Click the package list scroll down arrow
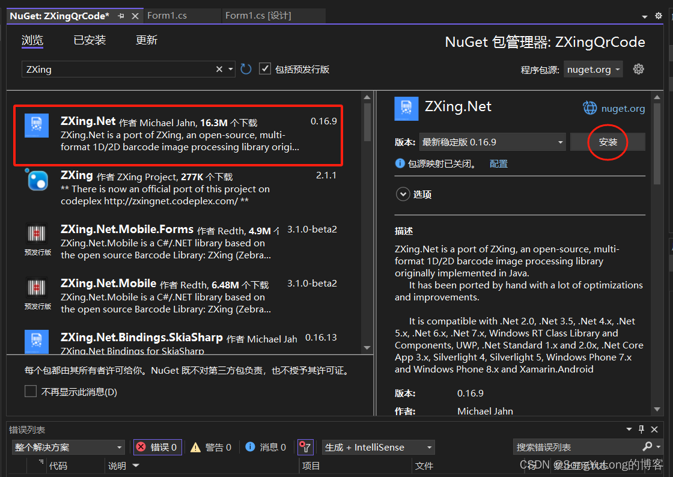Viewport: 673px width, 477px height. (367, 348)
